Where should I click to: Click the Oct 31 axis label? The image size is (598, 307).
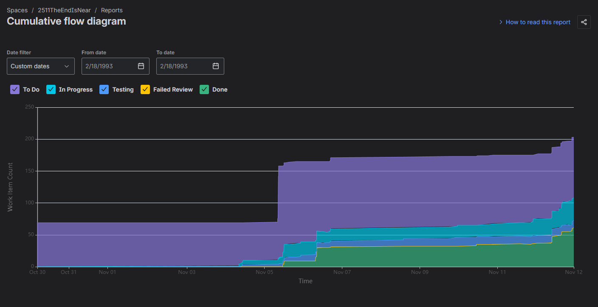pos(68,272)
